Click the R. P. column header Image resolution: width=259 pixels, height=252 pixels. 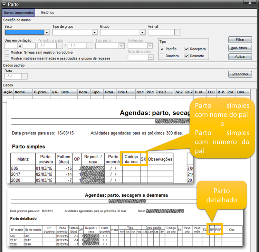(221, 92)
